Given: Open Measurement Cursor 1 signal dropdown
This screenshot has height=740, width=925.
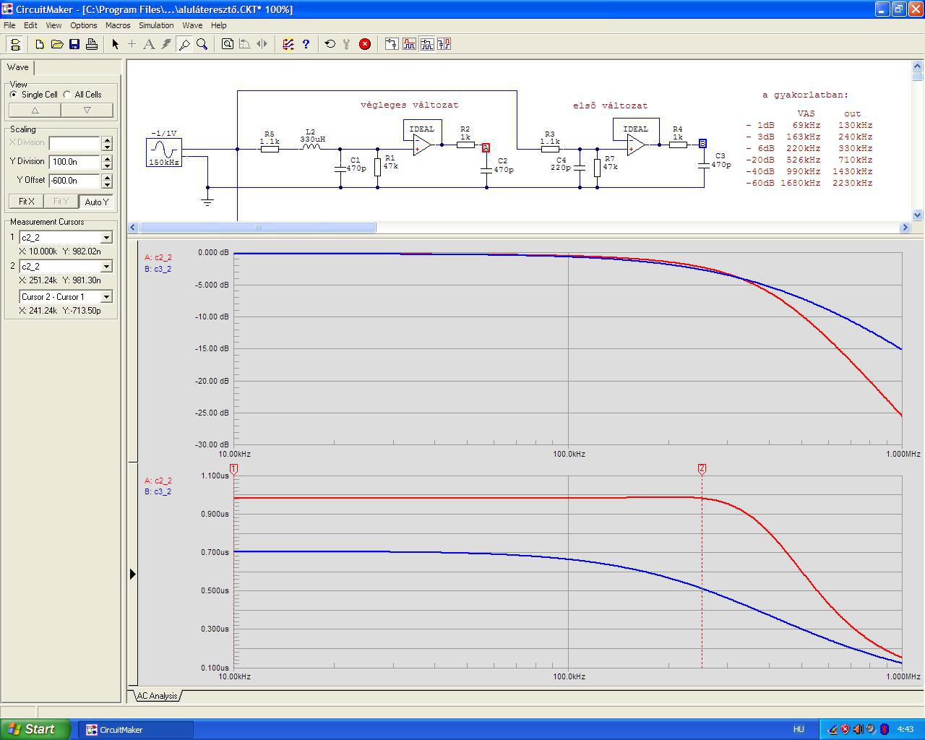Looking at the screenshot, I should 106,238.
